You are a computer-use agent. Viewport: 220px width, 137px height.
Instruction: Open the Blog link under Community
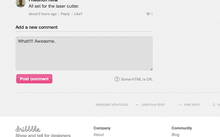click(x=175, y=135)
